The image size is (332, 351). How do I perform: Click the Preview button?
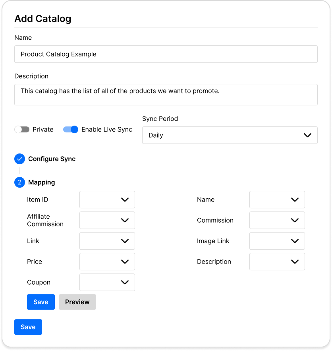tap(77, 302)
